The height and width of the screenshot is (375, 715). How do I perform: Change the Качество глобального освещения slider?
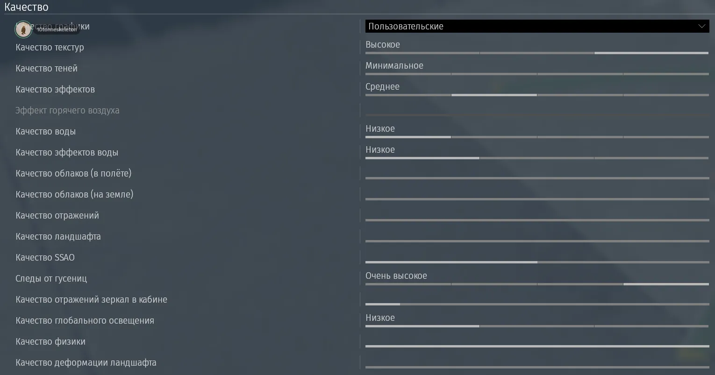(537, 326)
